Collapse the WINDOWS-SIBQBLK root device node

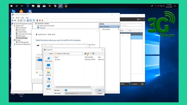(x=34, y=24)
